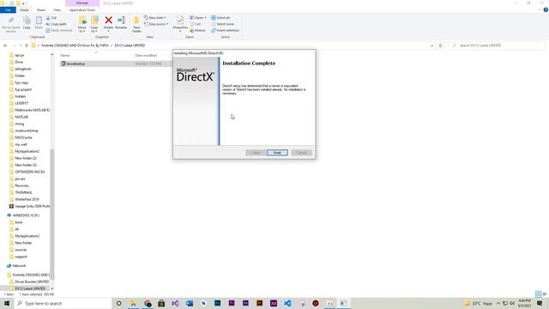Click the Edit command in ribbon
The height and width of the screenshot is (309, 549).
click(x=196, y=24)
